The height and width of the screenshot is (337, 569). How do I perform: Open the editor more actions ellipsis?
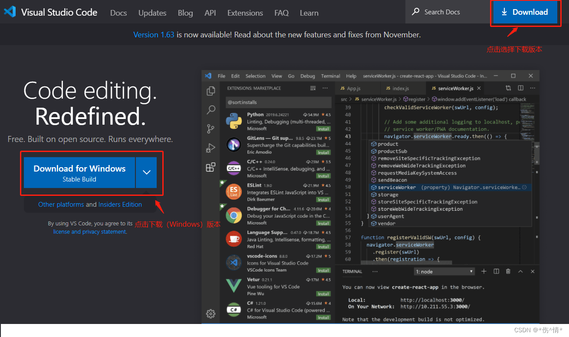coord(533,88)
